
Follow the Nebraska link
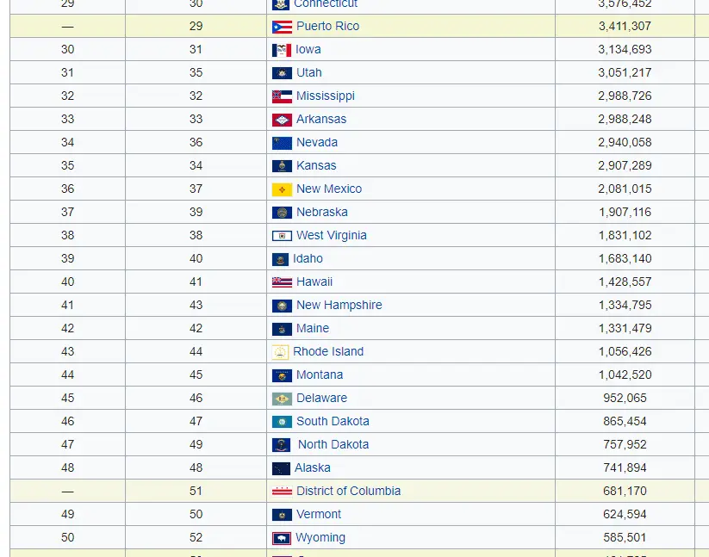pos(321,212)
